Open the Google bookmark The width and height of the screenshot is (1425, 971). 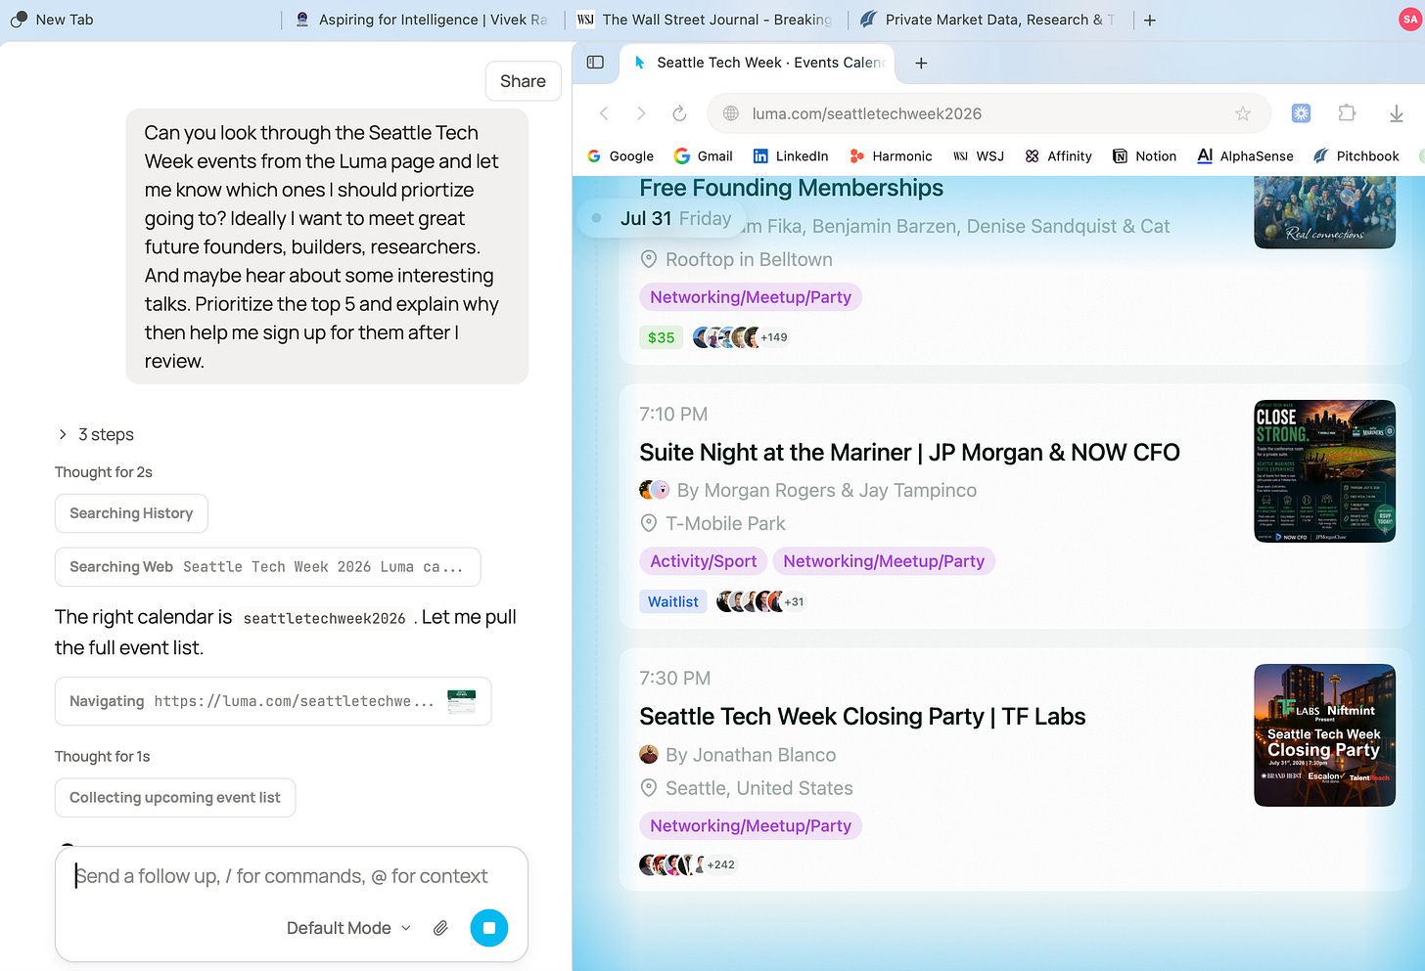621,156
